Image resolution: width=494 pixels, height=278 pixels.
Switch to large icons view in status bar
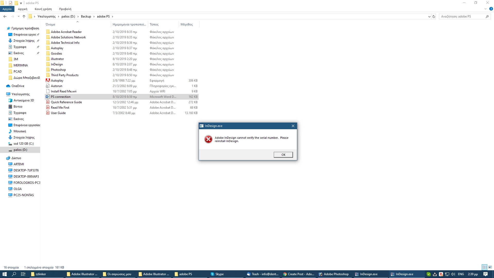490,267
